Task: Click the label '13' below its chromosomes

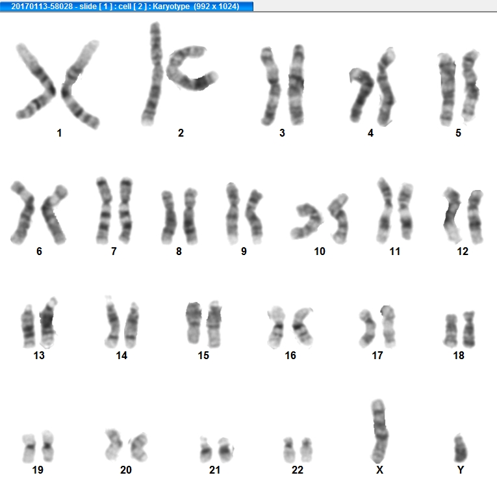Action: (x=39, y=355)
